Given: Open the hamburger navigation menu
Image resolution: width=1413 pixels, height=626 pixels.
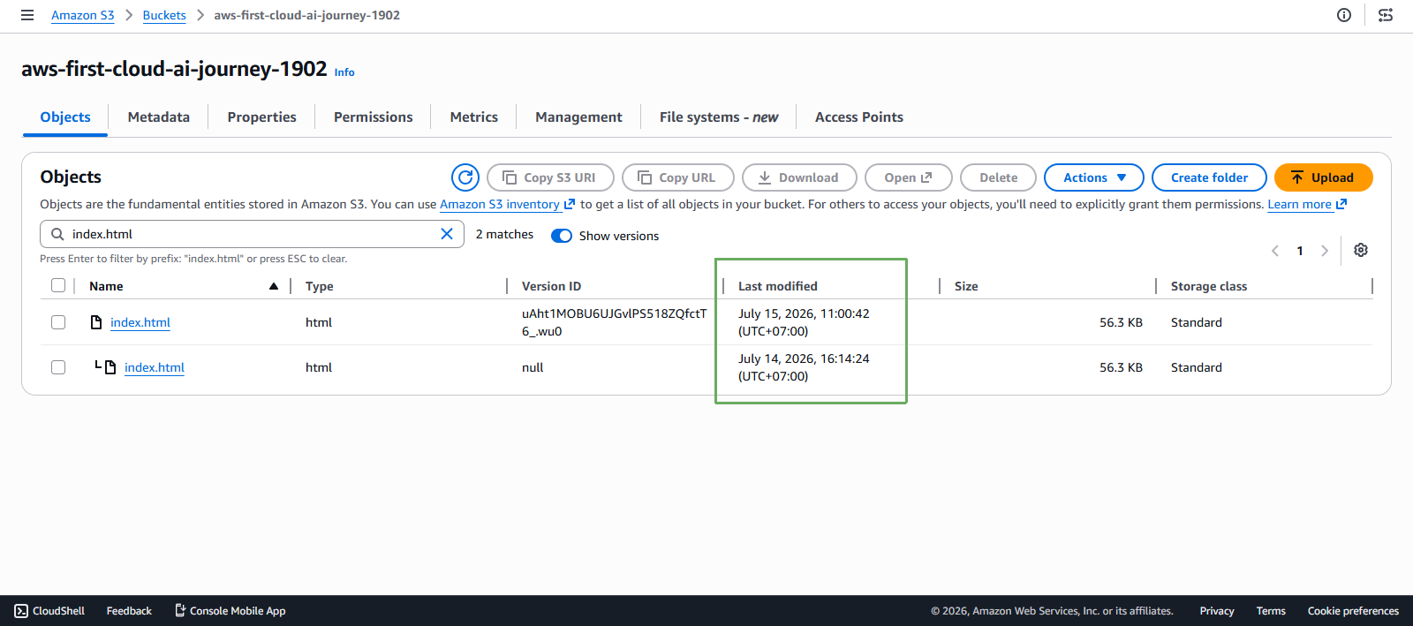Looking at the screenshot, I should pyautogui.click(x=27, y=15).
